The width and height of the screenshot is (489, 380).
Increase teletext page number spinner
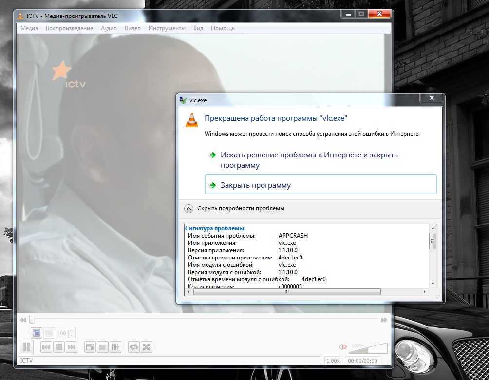72,330
